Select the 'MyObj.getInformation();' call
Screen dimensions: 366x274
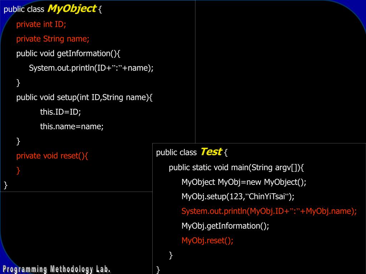226,226
